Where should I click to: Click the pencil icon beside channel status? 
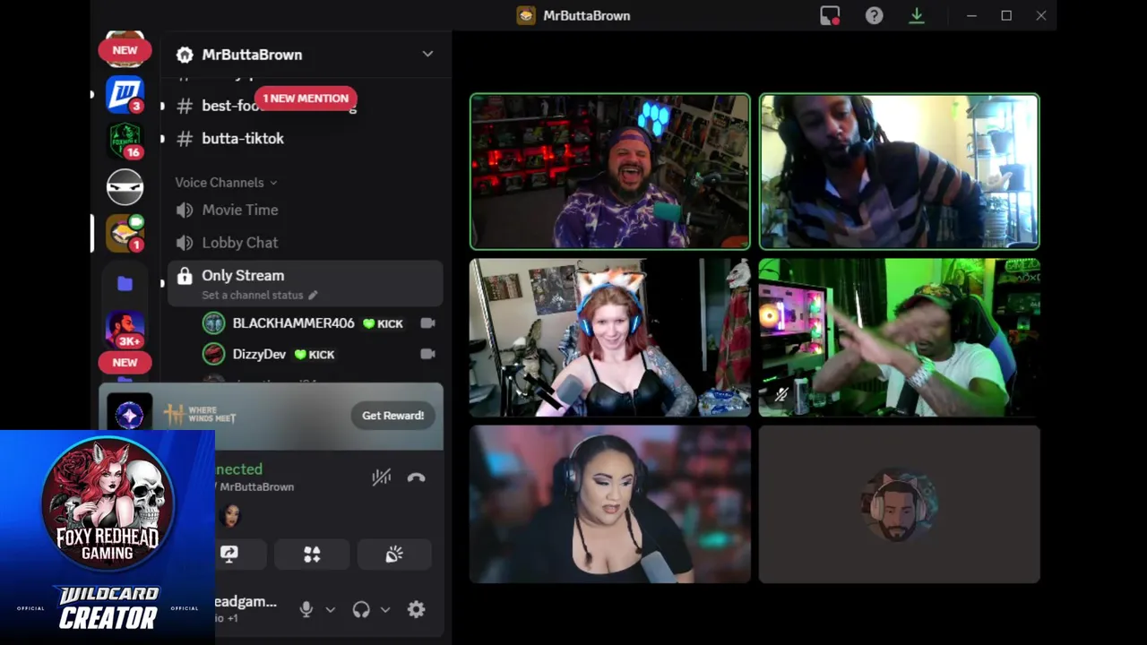click(313, 295)
